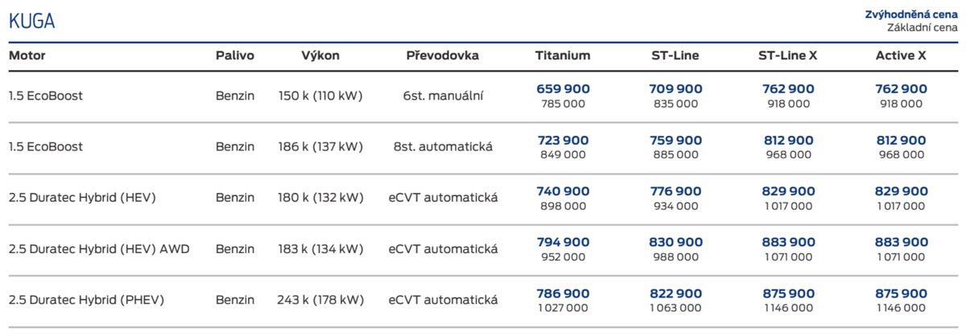Click the Převodovka column header
This screenshot has width=966, height=336.
pos(443,56)
